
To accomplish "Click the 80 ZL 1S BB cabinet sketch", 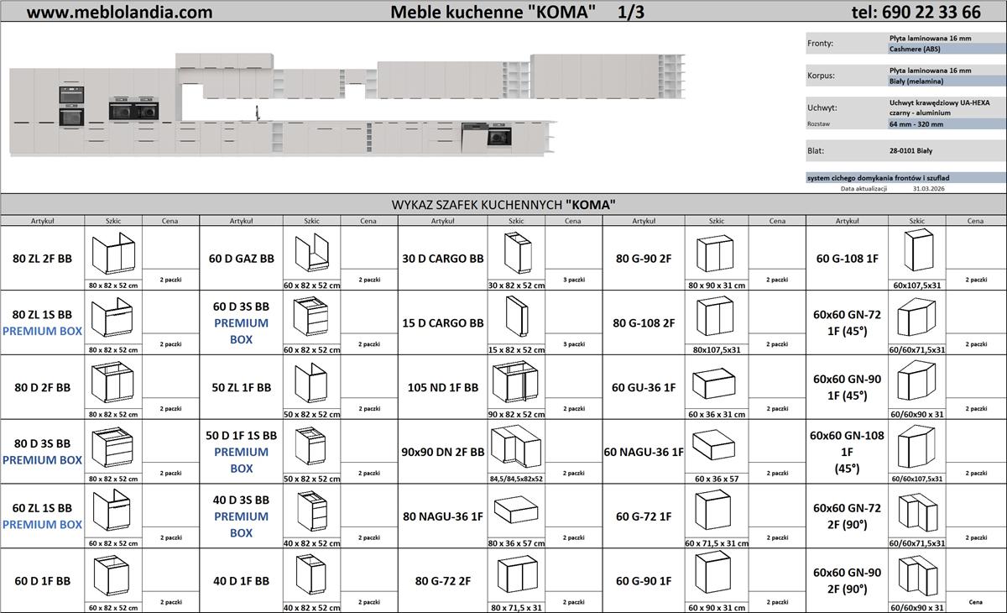I will coord(112,319).
